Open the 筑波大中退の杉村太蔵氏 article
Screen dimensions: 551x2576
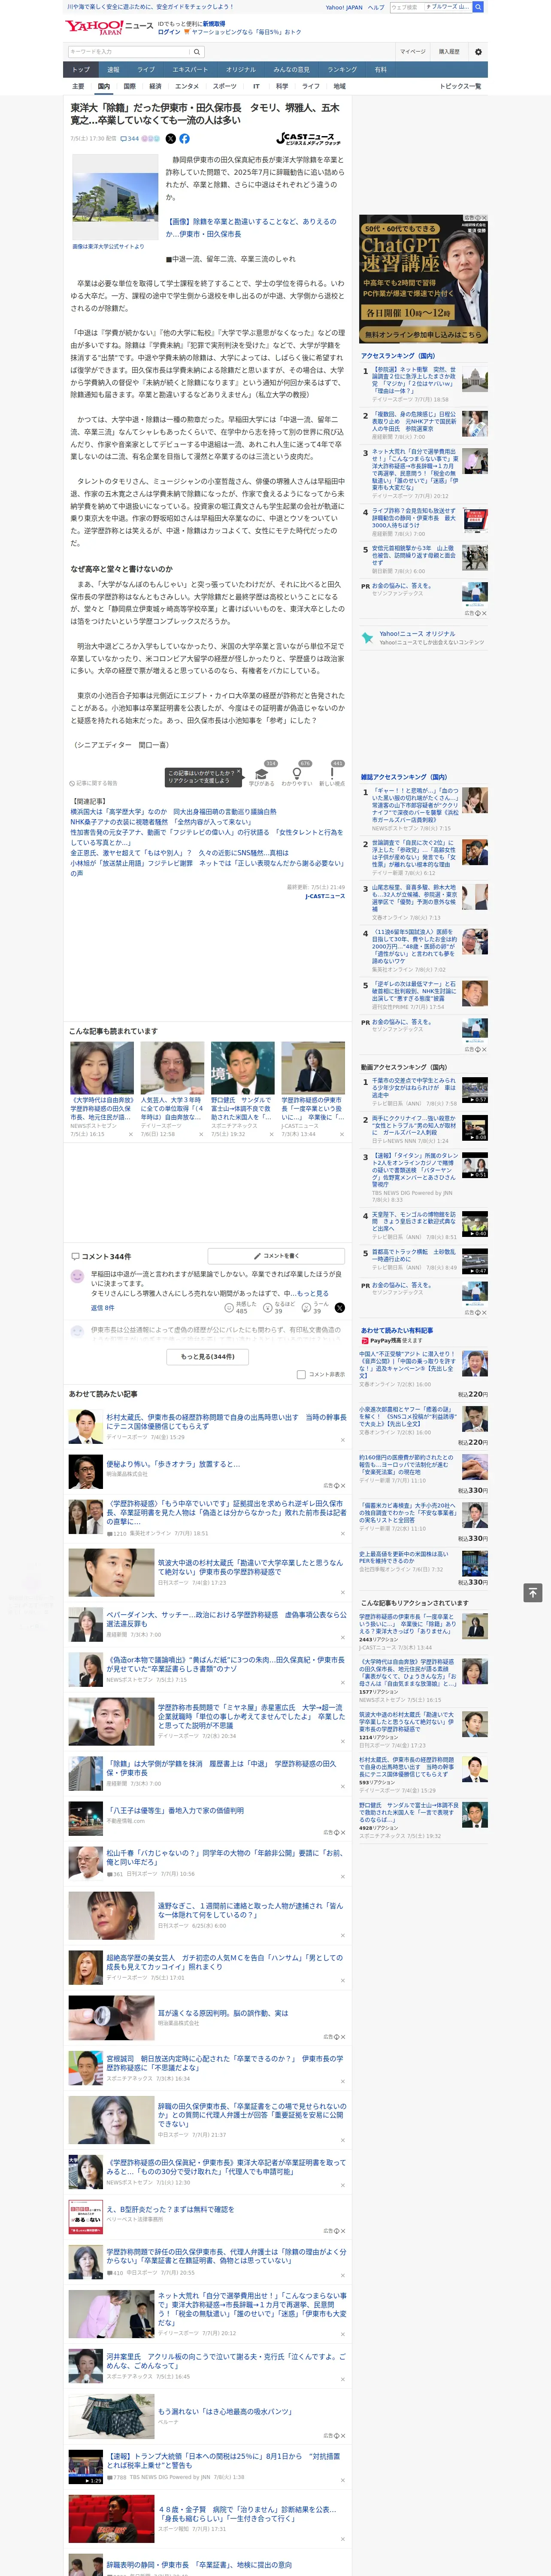pos(250,1567)
